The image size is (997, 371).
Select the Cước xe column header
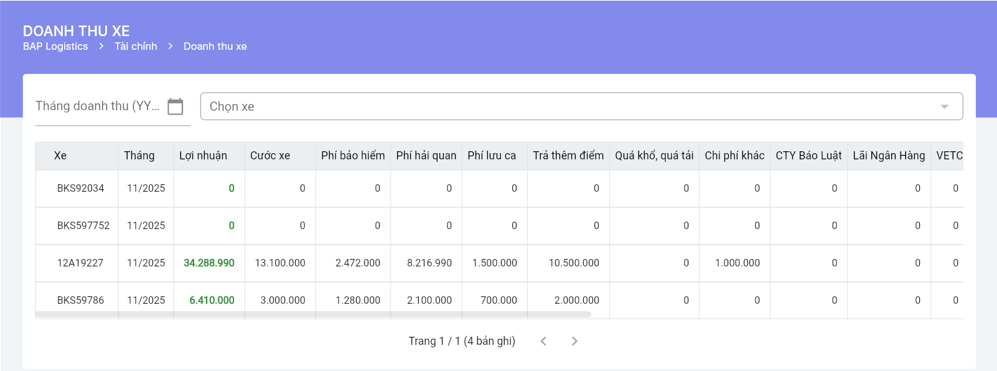[270, 156]
